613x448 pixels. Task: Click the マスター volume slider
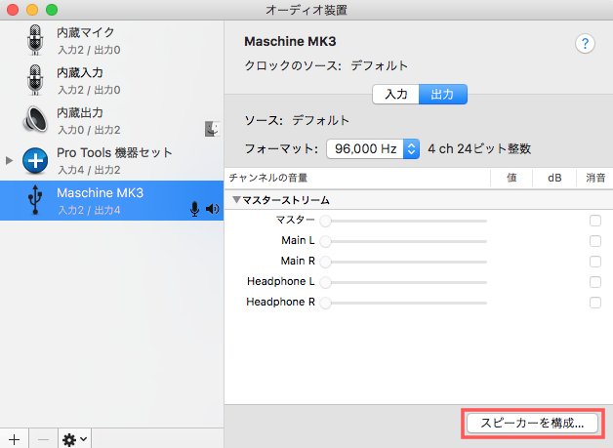pos(403,221)
